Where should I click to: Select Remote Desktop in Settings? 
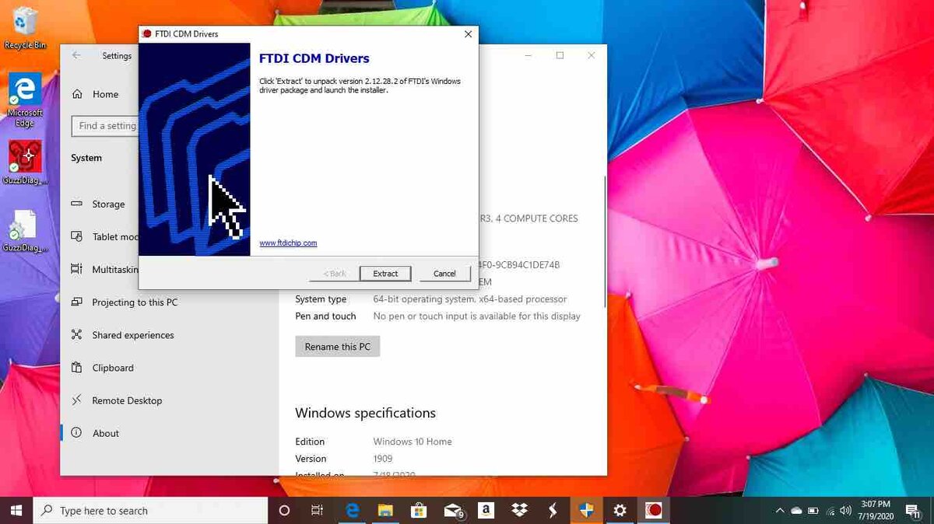[x=127, y=400]
